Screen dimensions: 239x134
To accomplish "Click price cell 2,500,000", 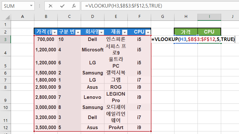I will [x=46, y=87].
